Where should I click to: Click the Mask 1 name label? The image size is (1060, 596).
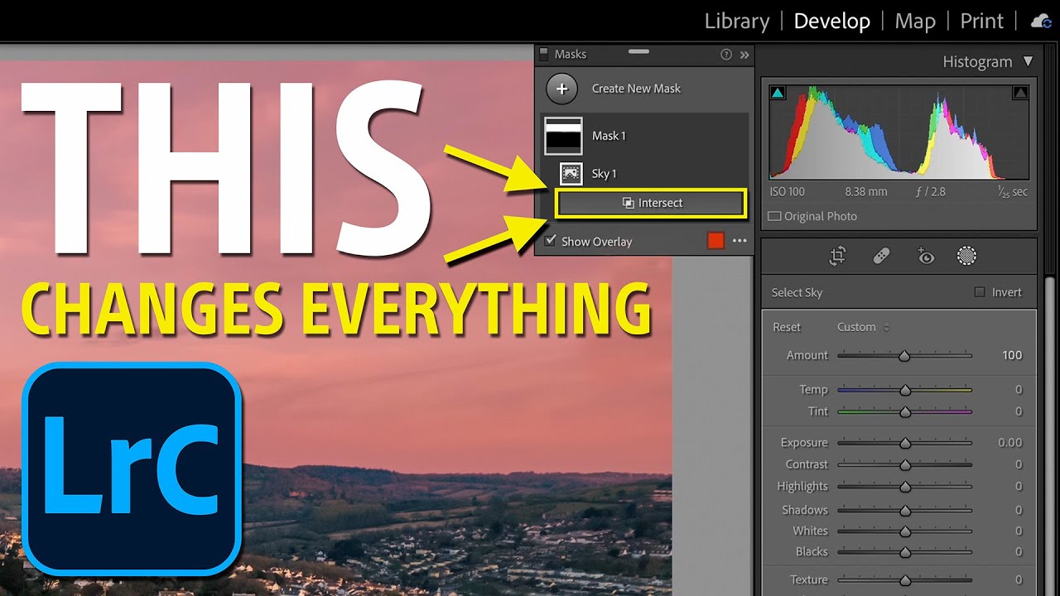click(x=609, y=136)
